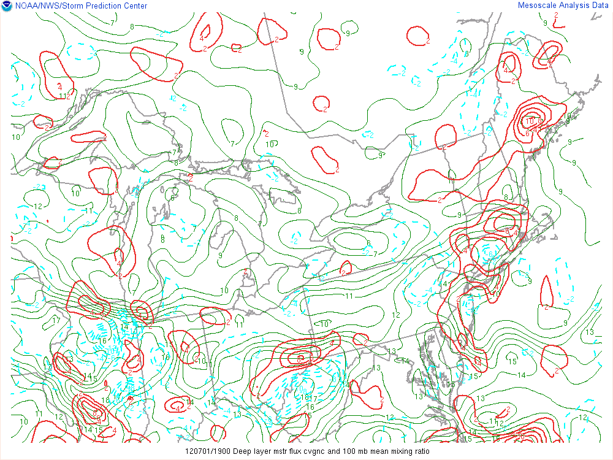Click the green 9 label offshore east of Maine
The height and width of the screenshot is (460, 613).
coord(570,142)
